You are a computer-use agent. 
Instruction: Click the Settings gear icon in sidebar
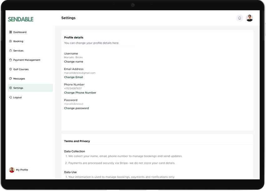tap(10, 88)
